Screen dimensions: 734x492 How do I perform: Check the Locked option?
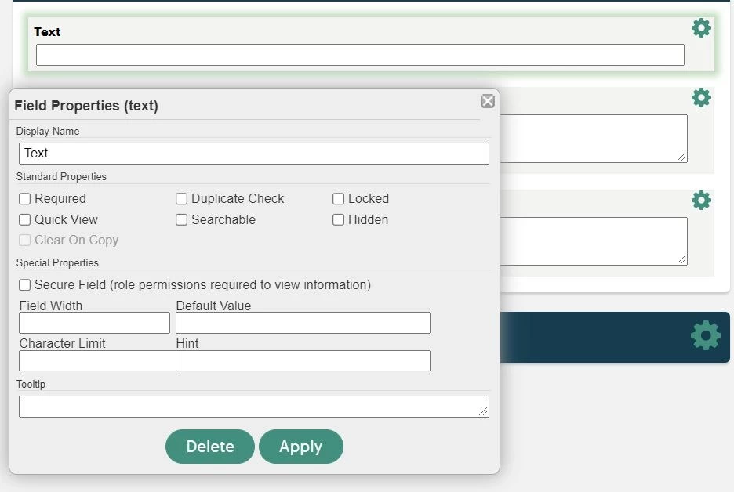pyautogui.click(x=339, y=199)
